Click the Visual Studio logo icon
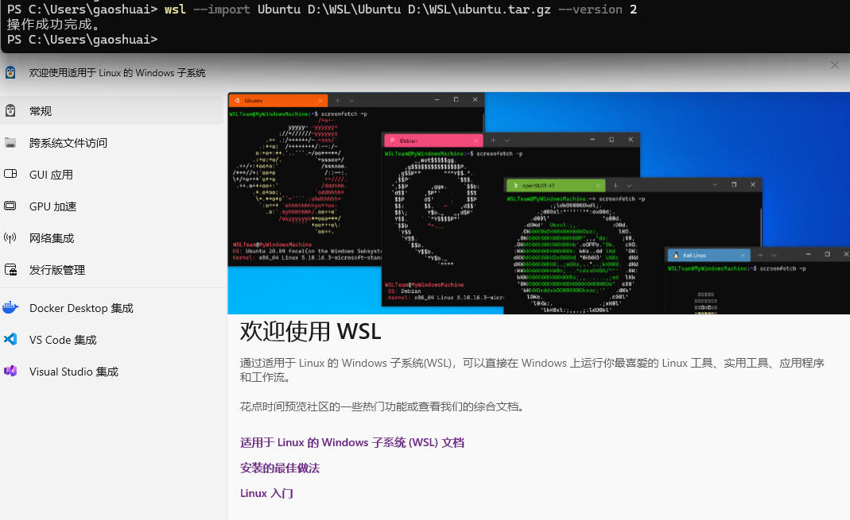This screenshot has width=850, height=520. point(10,372)
